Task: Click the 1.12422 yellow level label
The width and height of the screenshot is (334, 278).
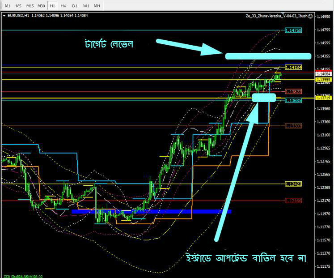Action: coord(293,184)
